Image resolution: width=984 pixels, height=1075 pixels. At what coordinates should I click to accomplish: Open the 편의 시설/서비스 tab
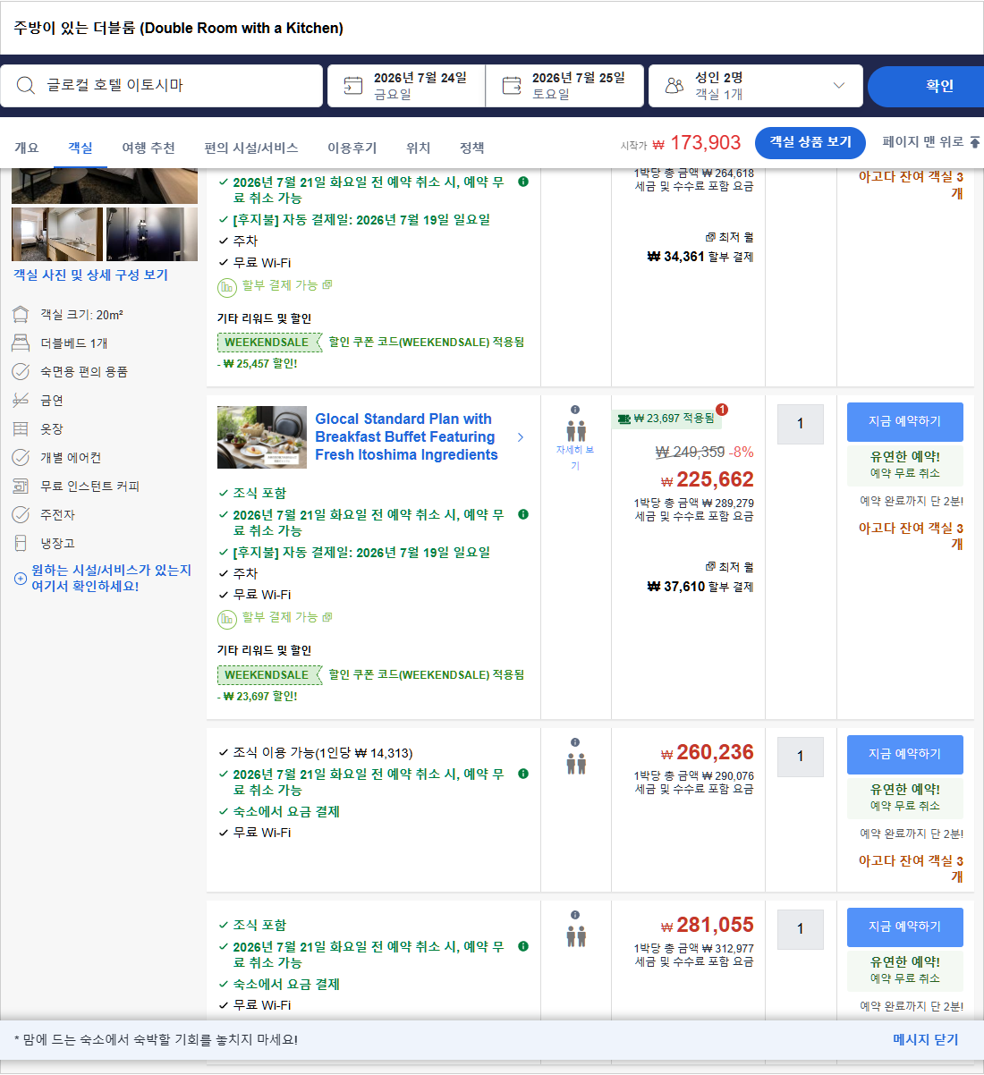pyautogui.click(x=251, y=148)
